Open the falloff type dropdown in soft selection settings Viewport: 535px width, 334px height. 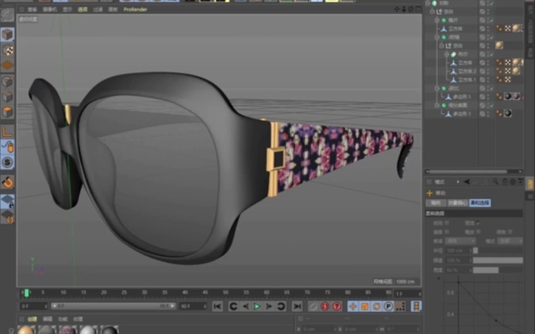click(x=460, y=241)
